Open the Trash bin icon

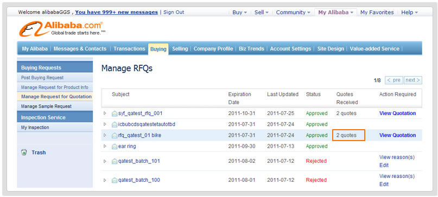tap(24, 152)
